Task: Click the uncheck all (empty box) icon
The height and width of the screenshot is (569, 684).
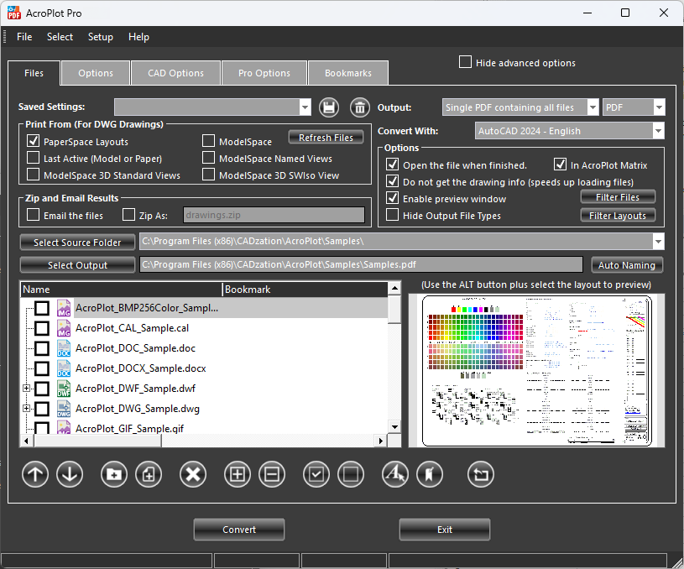Action: pos(351,474)
